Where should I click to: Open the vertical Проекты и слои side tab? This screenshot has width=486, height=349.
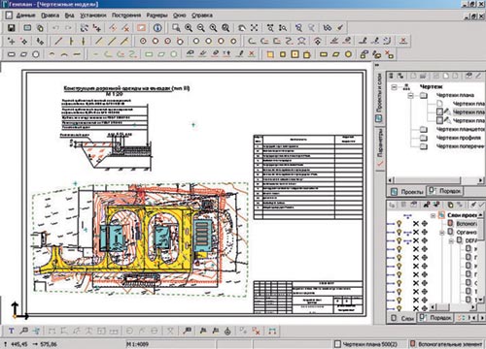tap(379, 98)
